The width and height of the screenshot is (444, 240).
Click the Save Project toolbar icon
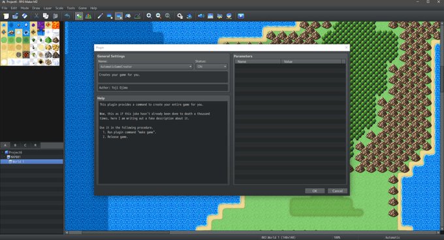pyautogui.click(x=25, y=16)
